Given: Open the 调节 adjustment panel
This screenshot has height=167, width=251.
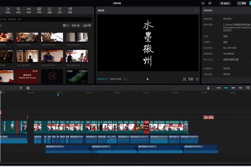Looking at the screenshot, I should point(60,10).
